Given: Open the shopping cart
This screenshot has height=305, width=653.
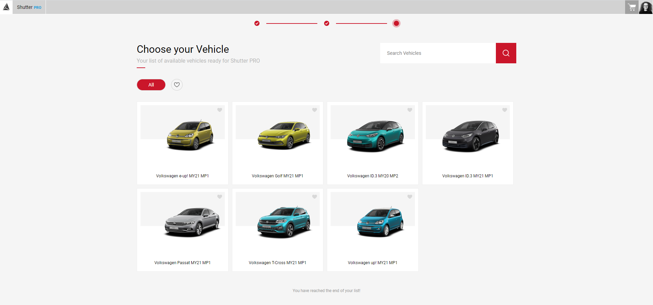Looking at the screenshot, I should tap(632, 7).
